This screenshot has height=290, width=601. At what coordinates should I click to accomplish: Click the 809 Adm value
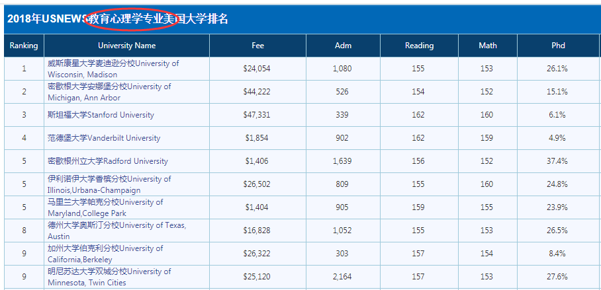(342, 184)
